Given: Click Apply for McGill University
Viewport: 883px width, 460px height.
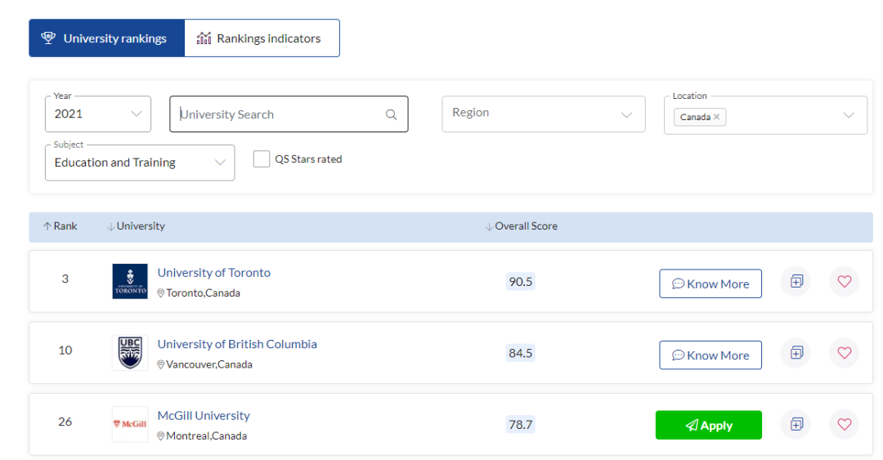Looking at the screenshot, I should coord(708,425).
